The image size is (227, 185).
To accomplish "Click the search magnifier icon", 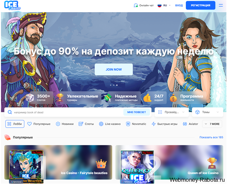I will pos(10,112).
